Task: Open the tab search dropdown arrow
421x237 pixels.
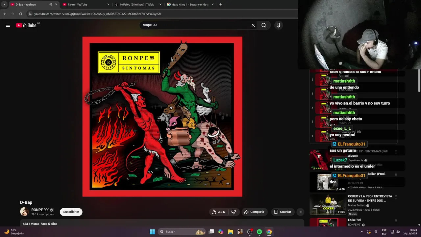Action: (4, 5)
